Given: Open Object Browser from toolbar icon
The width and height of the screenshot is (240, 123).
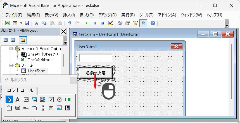Looking at the screenshot, I should 136,23.
